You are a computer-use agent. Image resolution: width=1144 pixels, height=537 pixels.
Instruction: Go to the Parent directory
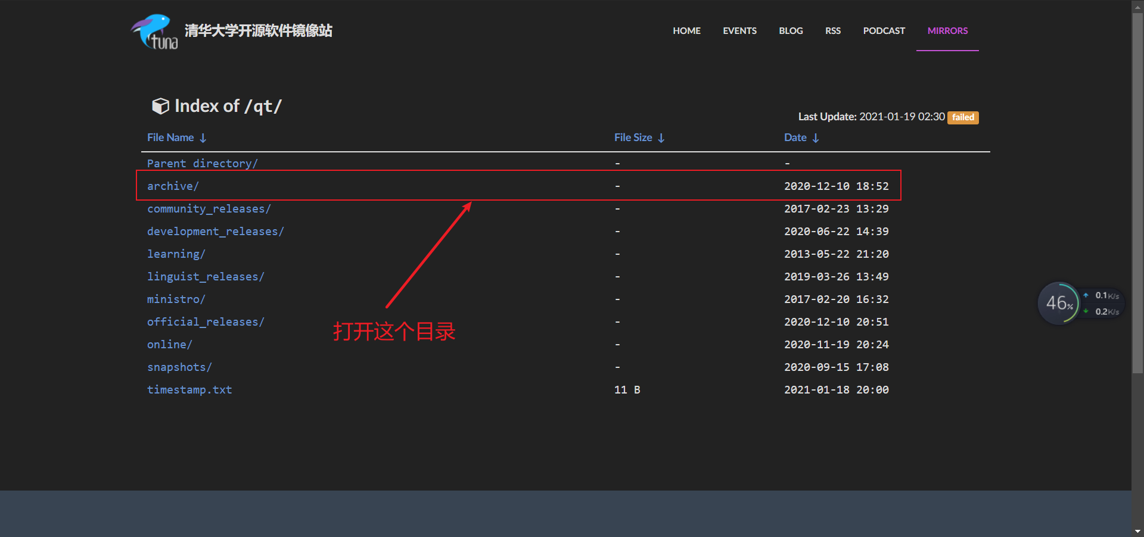tap(202, 163)
